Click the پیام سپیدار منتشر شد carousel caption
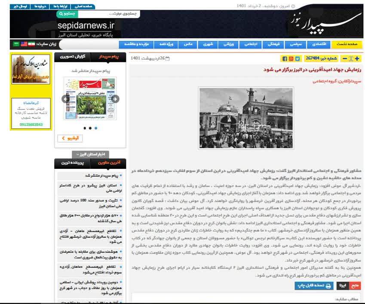Image resolution: width=365 pixels, height=304 pixels. point(91,71)
